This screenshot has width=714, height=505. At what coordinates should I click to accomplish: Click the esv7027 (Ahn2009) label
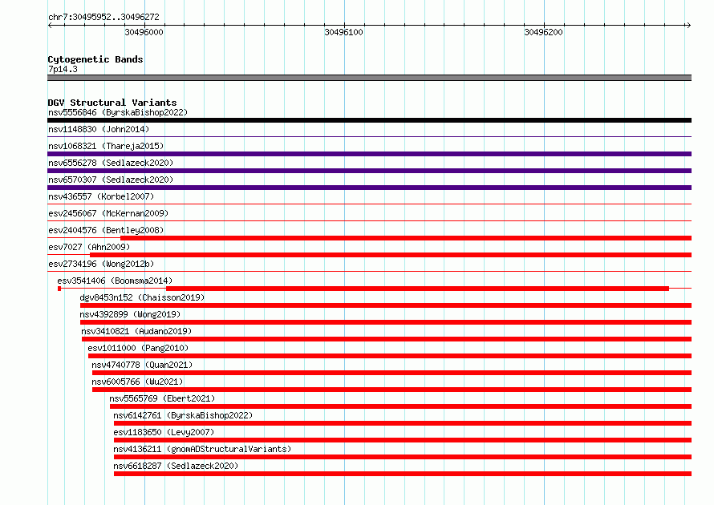click(89, 247)
